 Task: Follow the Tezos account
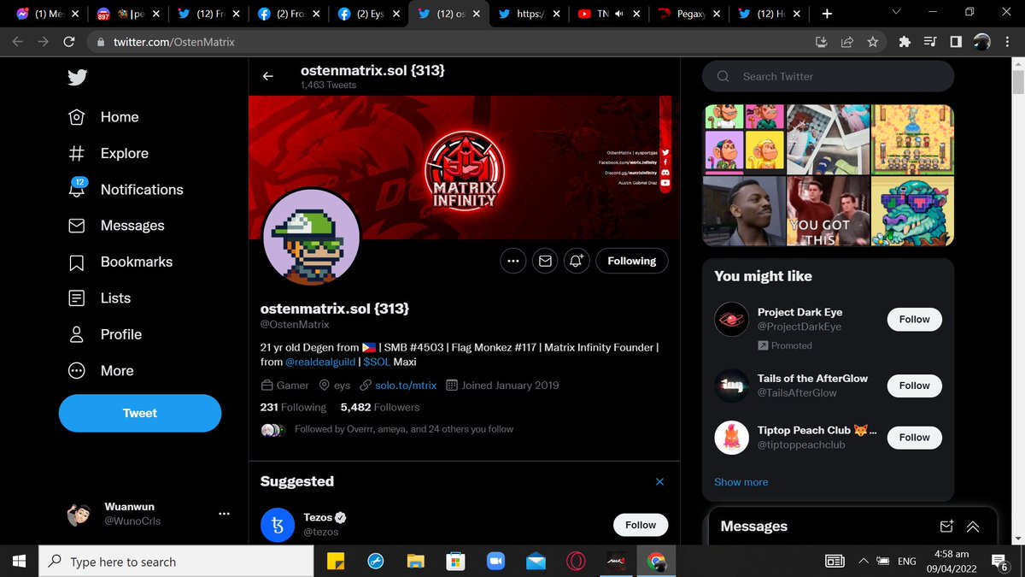click(x=641, y=525)
